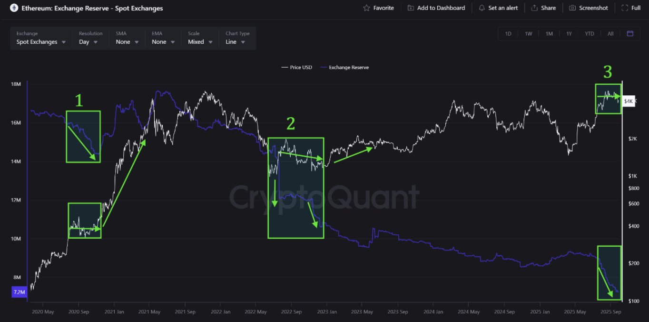Click the 7.2M badge on left axis
Image resolution: width=649 pixels, height=322 pixels.
[19, 292]
